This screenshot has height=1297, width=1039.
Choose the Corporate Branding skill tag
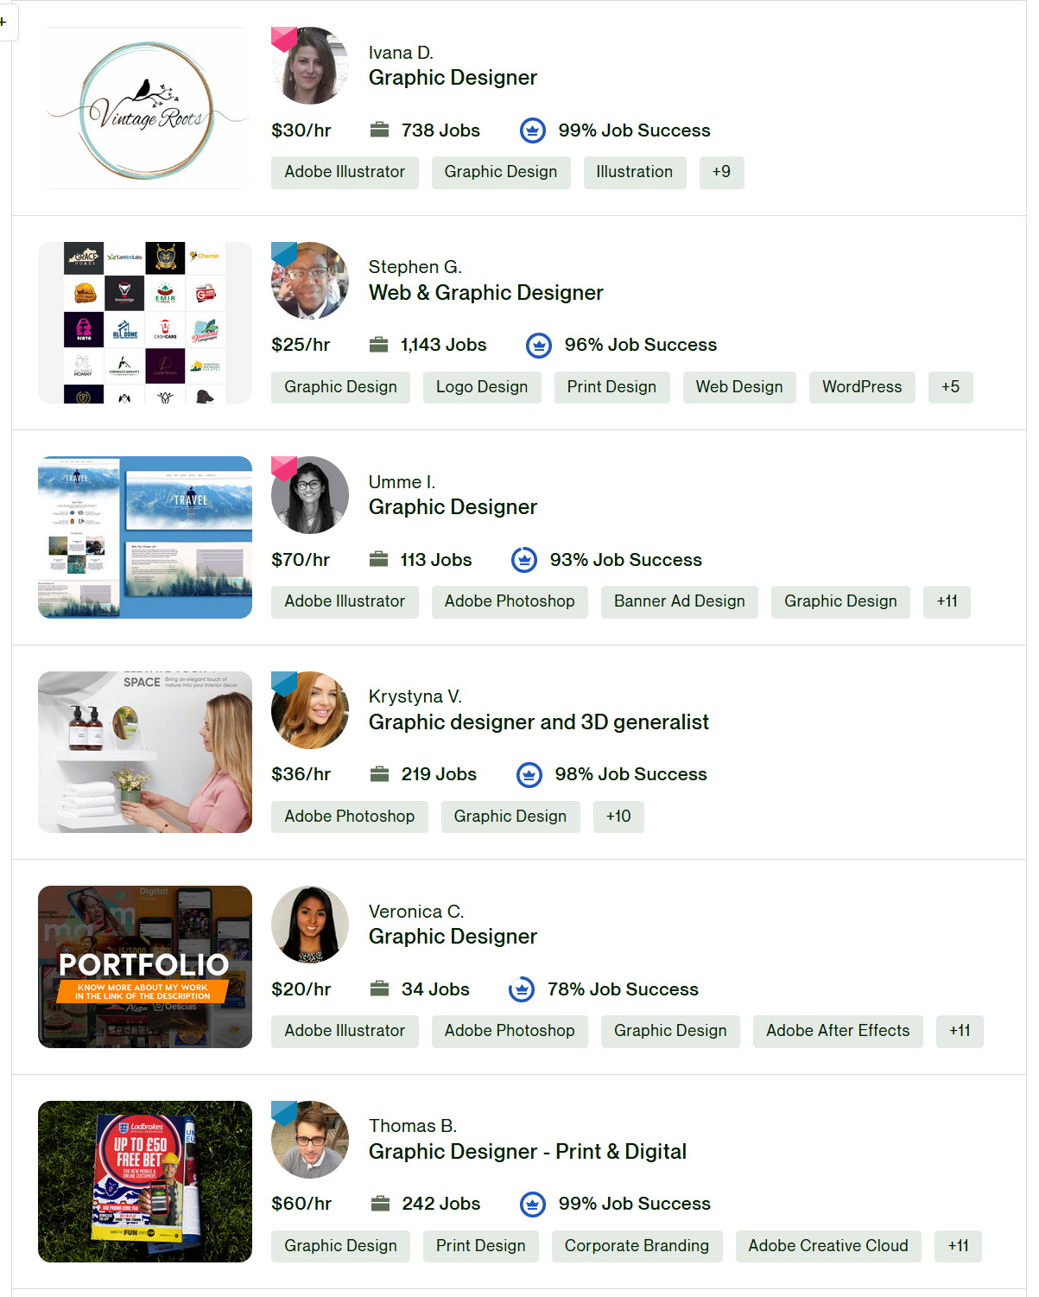[637, 1246]
